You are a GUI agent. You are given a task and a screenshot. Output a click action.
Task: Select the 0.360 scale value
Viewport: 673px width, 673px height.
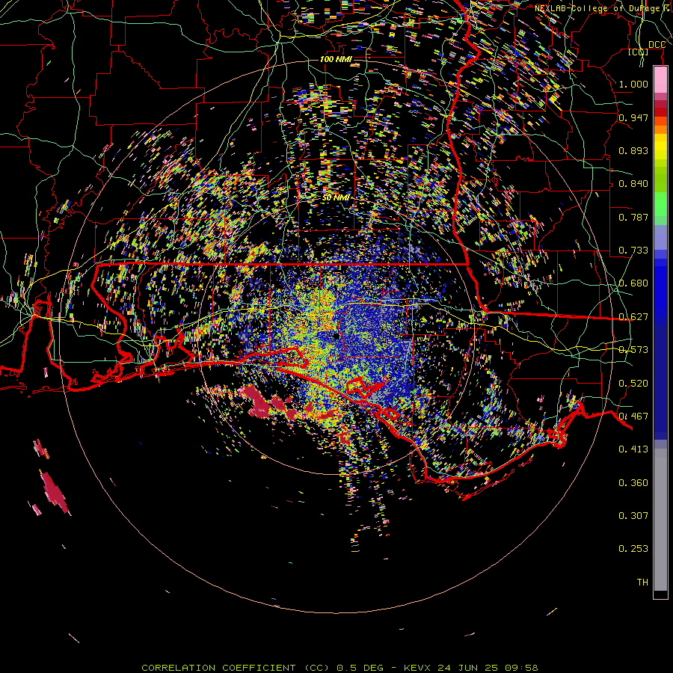coord(633,482)
